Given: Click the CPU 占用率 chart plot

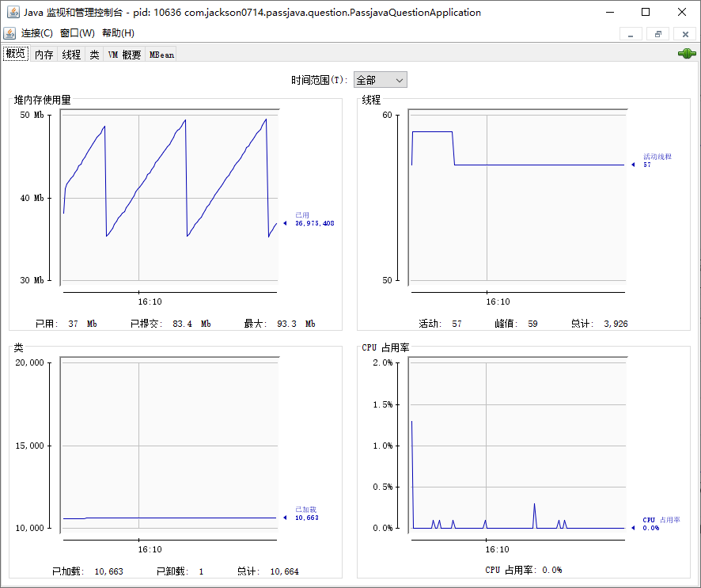Looking at the screenshot, I should [x=517, y=445].
